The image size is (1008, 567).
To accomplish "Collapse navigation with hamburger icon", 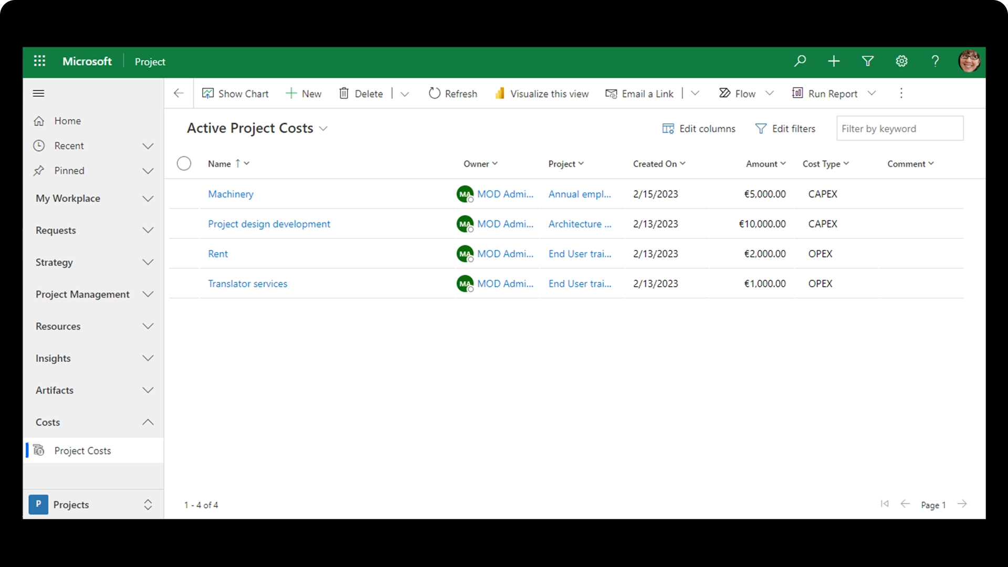I will point(38,93).
